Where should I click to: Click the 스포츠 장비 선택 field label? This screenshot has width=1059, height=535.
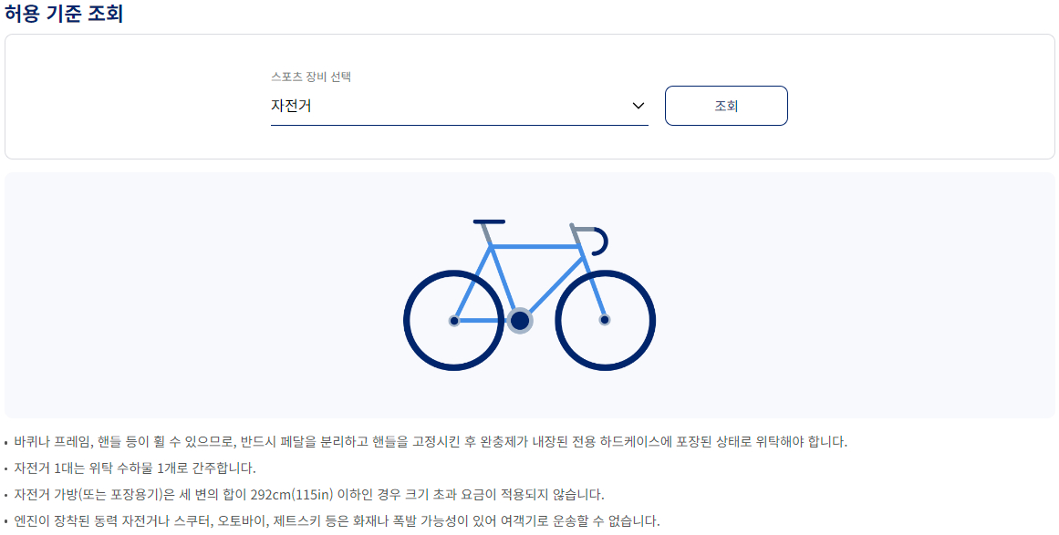[x=312, y=77]
